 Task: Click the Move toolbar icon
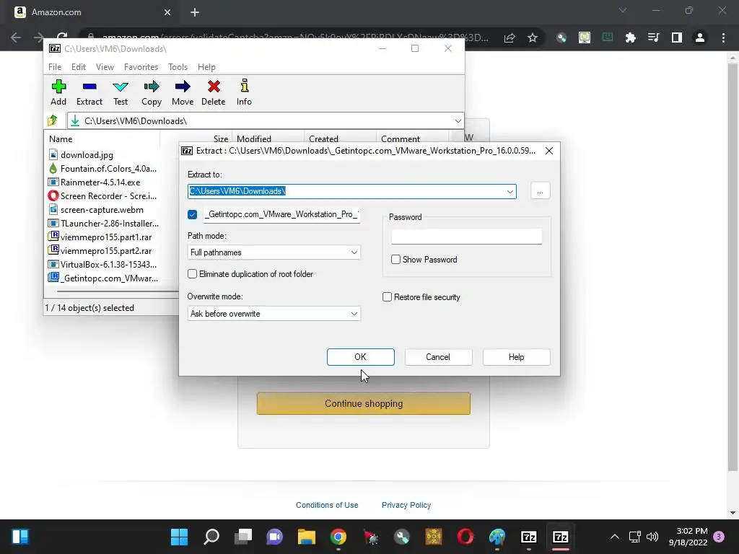pos(183,92)
